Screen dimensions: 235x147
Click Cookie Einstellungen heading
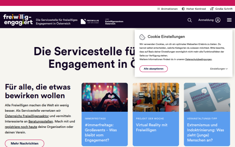pos(166,36)
